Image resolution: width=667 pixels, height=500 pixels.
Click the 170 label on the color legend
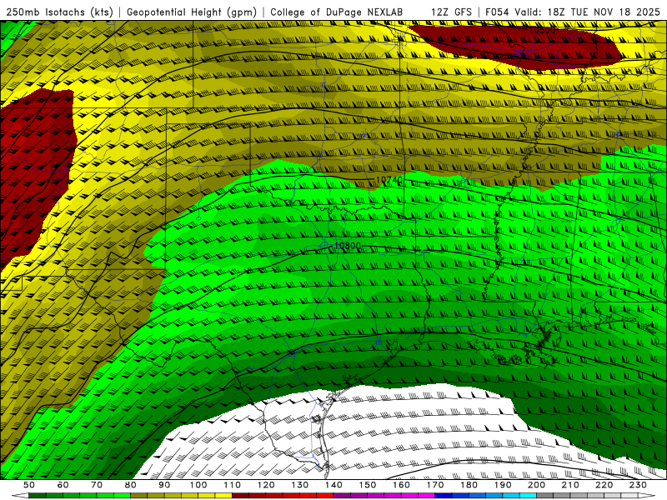435,485
